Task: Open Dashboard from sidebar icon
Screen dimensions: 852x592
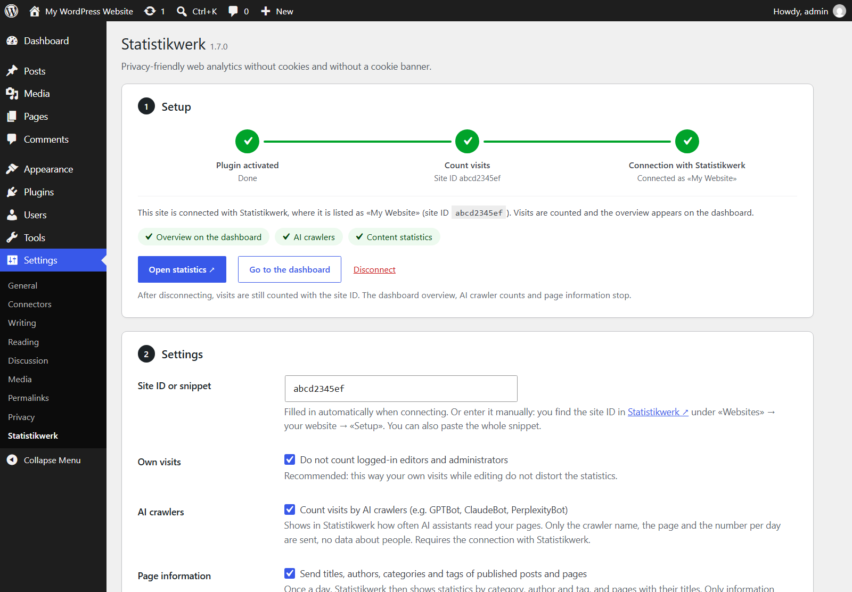Action: click(x=12, y=41)
